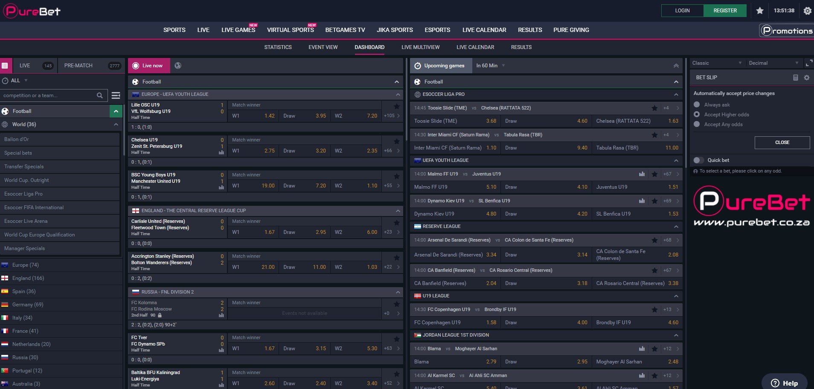Screen dimensions: 814x389
Task: Click the CLOSE button in bet slip
Action: tap(782, 142)
